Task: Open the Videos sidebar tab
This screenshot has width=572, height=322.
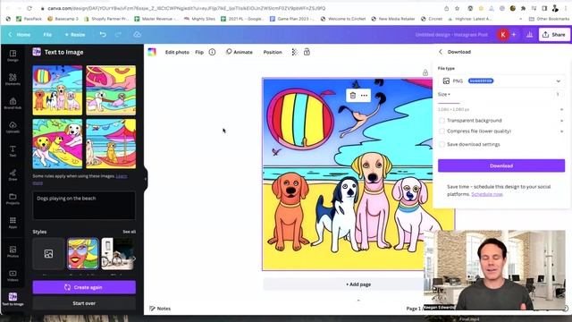Action: click(x=13, y=275)
